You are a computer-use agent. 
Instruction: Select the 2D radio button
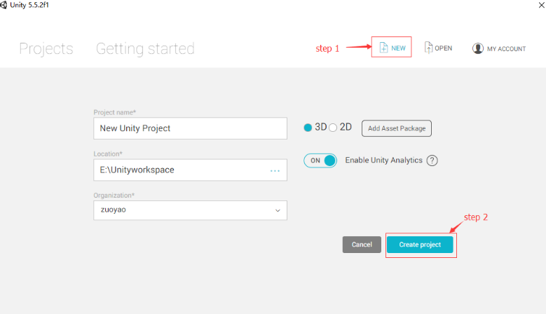(x=333, y=128)
